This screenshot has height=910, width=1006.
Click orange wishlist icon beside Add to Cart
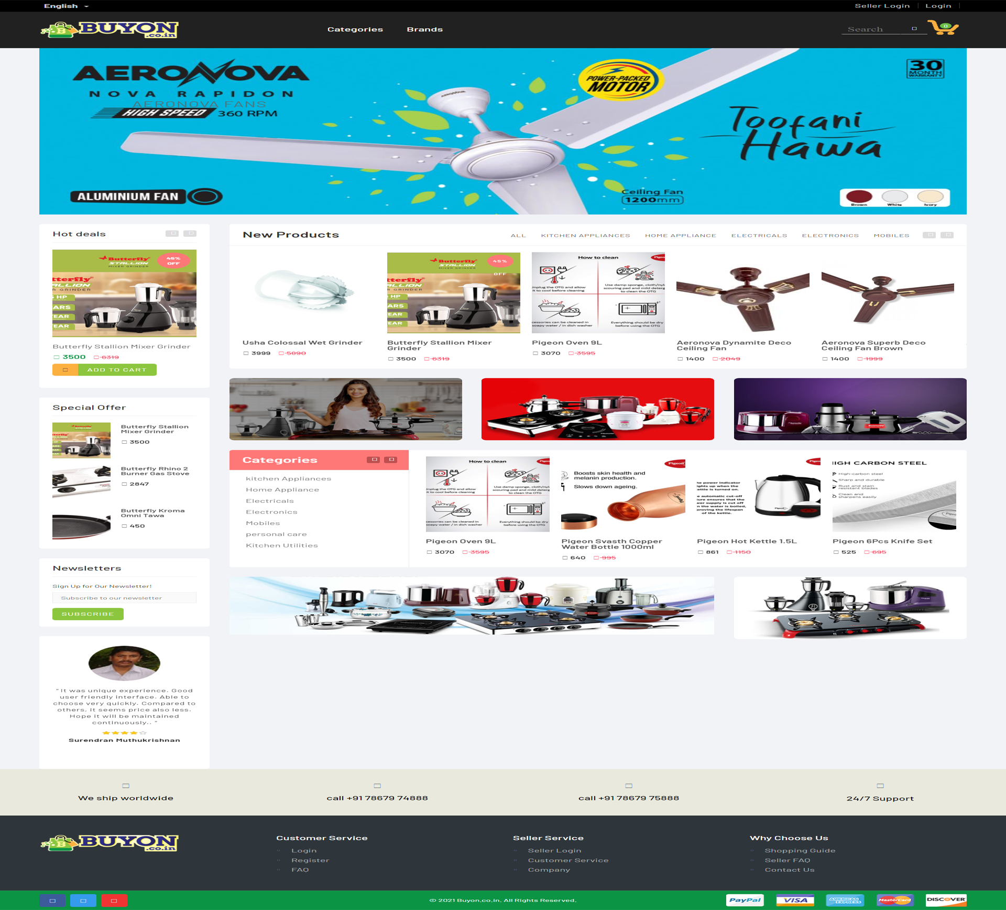click(x=65, y=370)
